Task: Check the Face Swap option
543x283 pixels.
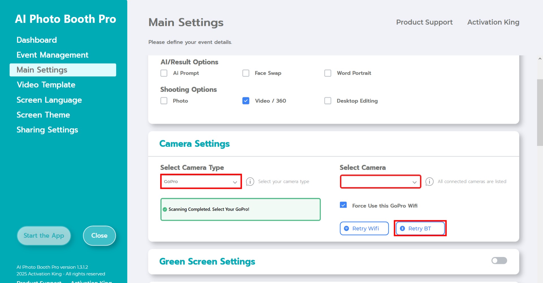Action: tap(246, 73)
